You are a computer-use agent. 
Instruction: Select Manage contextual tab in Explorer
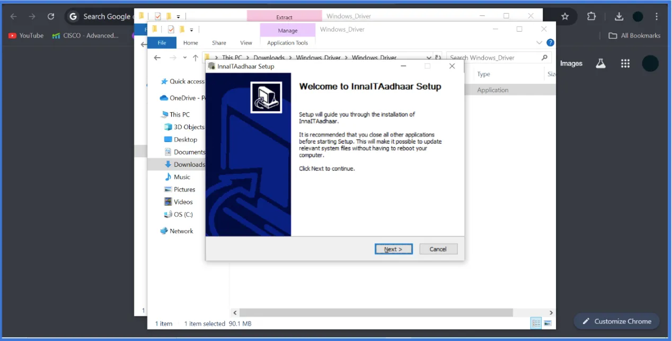pyautogui.click(x=288, y=31)
